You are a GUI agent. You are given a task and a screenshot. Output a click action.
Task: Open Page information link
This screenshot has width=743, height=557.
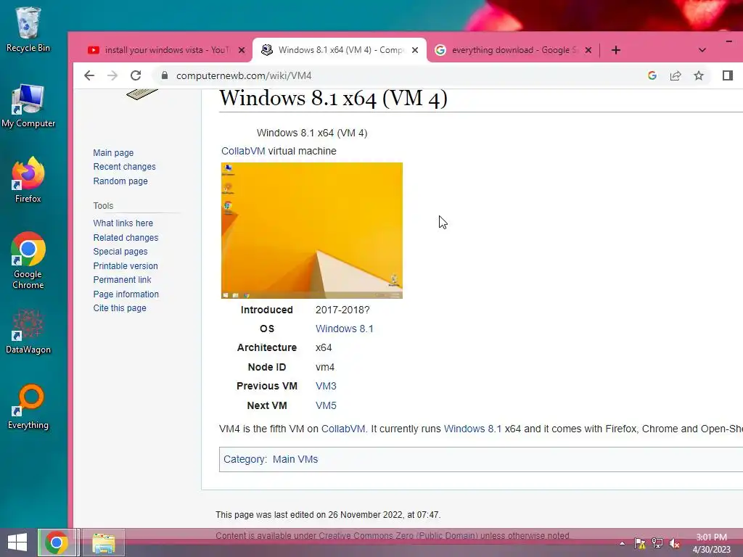pos(126,294)
